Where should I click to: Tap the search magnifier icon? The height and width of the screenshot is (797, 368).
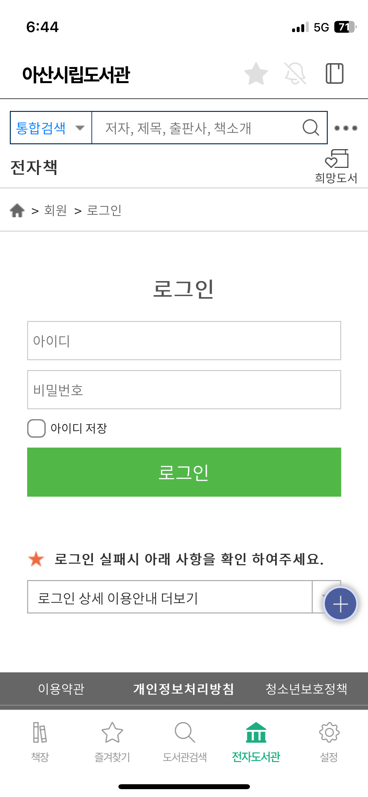tap(310, 128)
